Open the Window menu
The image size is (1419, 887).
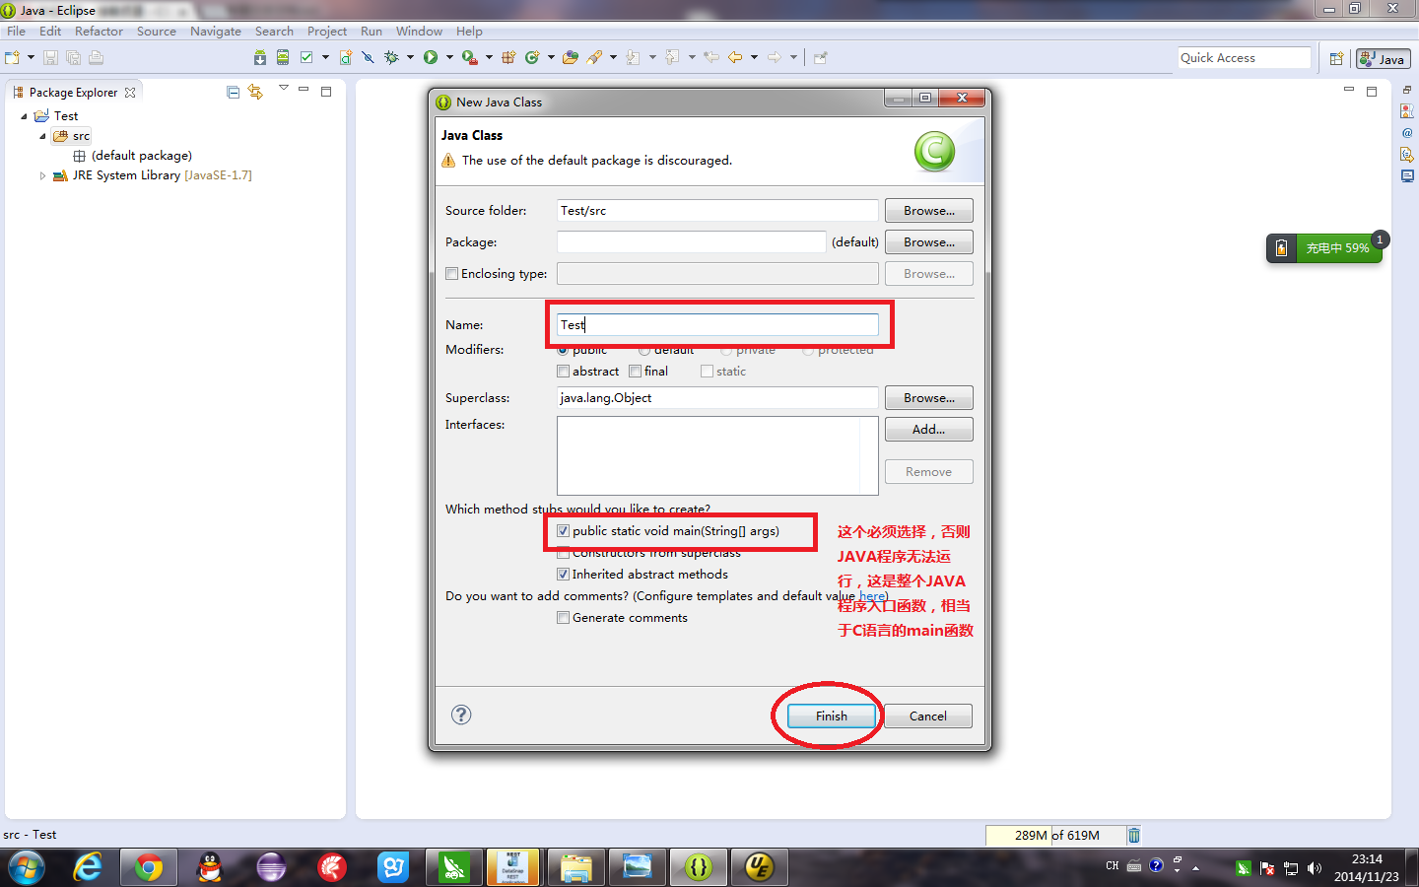click(419, 32)
